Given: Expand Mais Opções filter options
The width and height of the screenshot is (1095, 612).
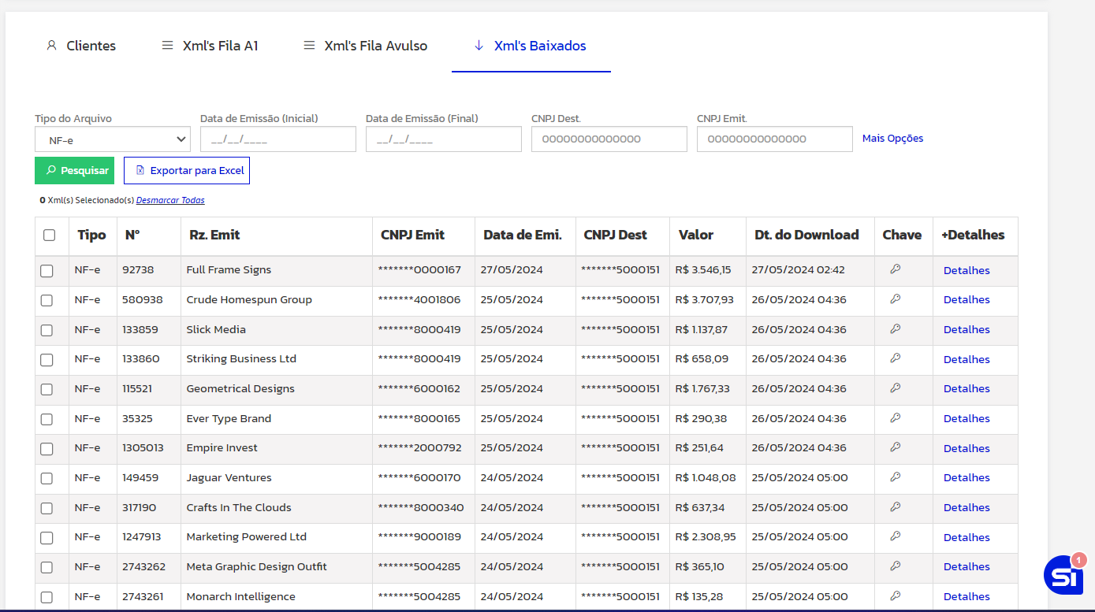Looking at the screenshot, I should coord(892,139).
